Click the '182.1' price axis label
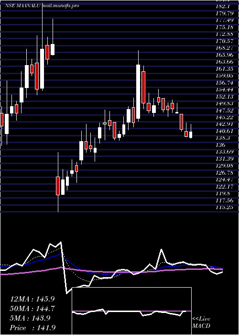239x335 pixels. tap(222, 6)
